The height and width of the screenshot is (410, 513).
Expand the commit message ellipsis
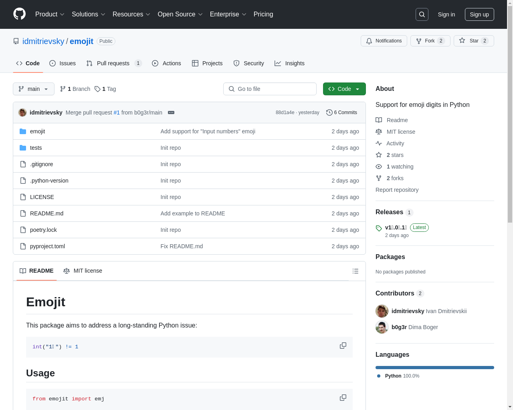(171, 113)
